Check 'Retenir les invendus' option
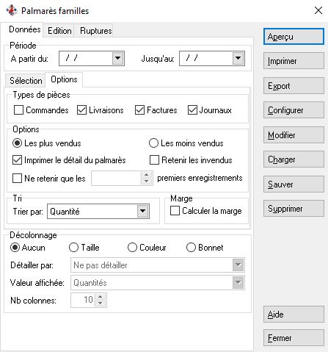328x352 pixels. (x=154, y=160)
